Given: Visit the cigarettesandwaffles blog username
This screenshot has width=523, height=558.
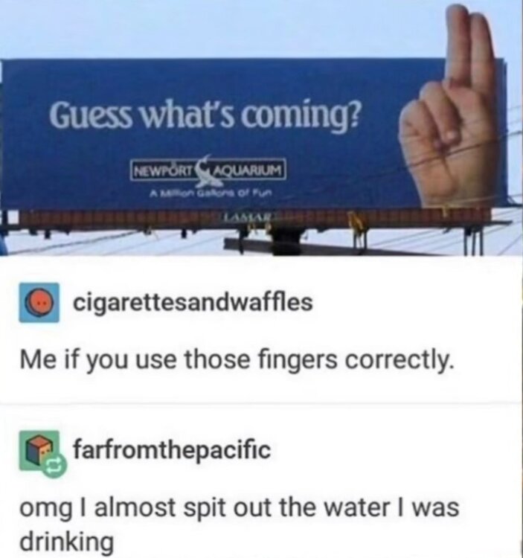Looking at the screenshot, I should tap(193, 302).
